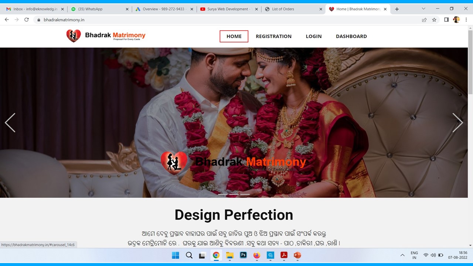Screen dimensions: 473x266
Task: Show the previous carousel slide
Action: click(10, 123)
